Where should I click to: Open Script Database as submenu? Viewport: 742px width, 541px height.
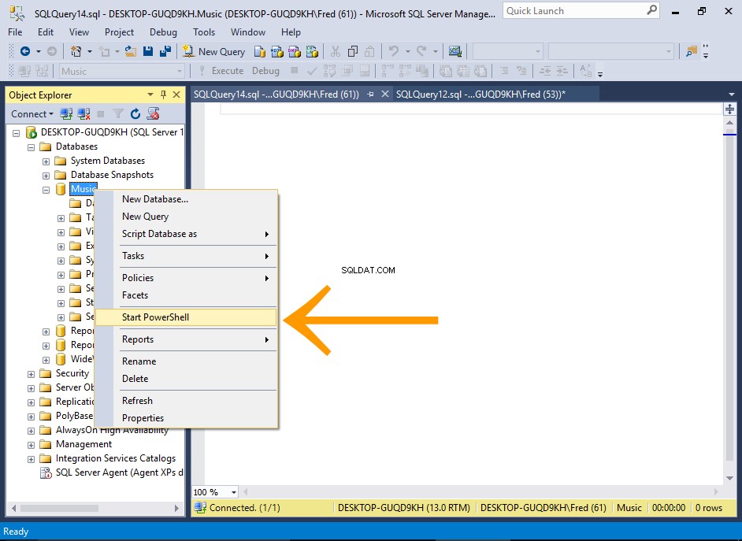point(186,234)
